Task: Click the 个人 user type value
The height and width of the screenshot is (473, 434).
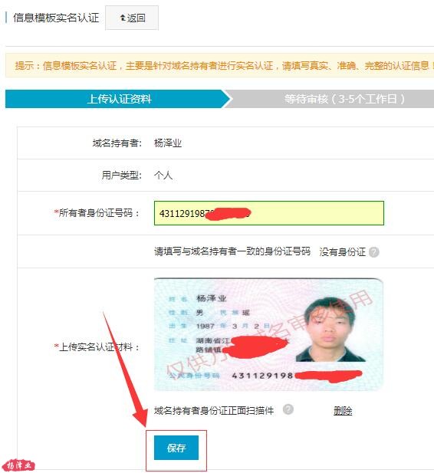Action: click(163, 175)
